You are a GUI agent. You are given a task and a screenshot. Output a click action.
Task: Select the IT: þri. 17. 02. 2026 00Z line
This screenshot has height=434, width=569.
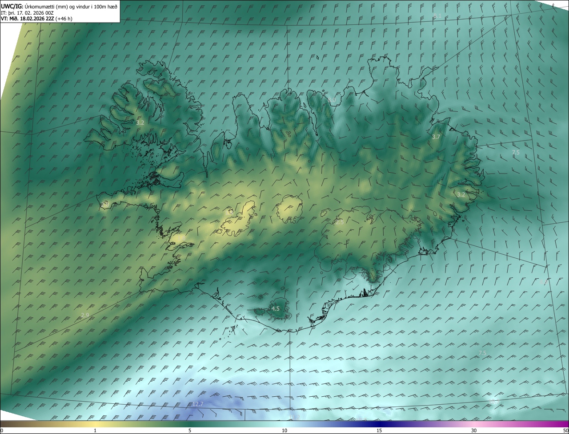coord(28,12)
